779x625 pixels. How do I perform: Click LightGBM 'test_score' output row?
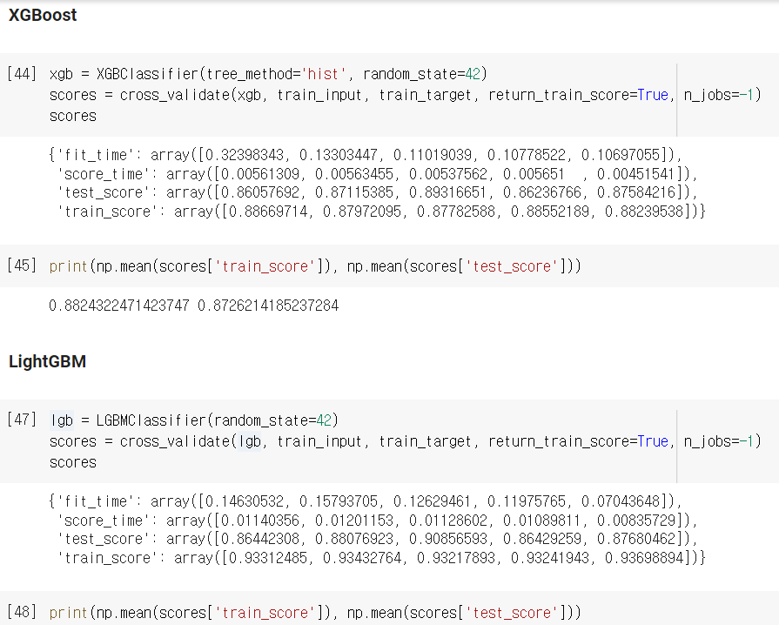click(378, 539)
